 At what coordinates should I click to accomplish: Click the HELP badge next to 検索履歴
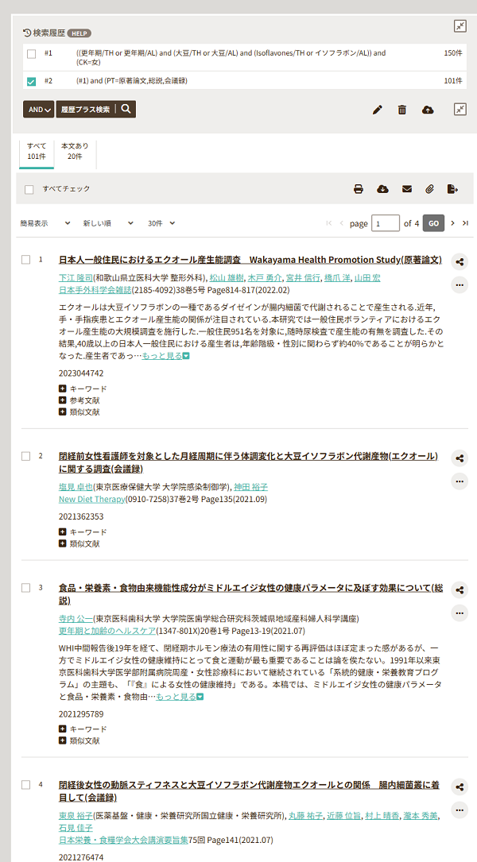click(x=79, y=33)
